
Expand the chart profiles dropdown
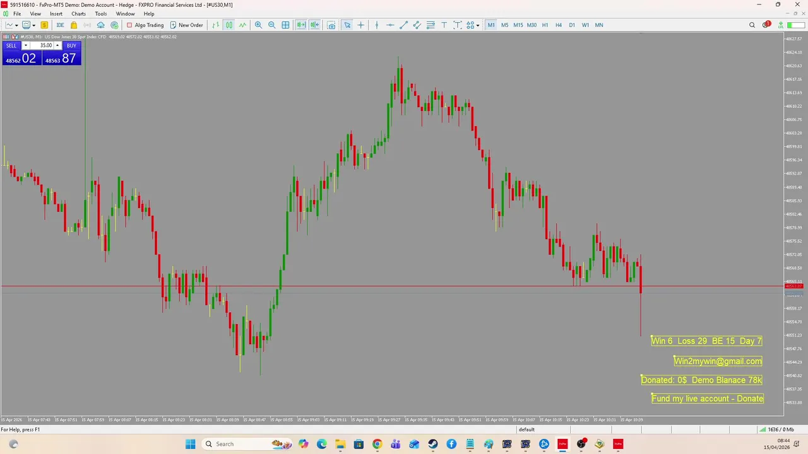pos(33,25)
